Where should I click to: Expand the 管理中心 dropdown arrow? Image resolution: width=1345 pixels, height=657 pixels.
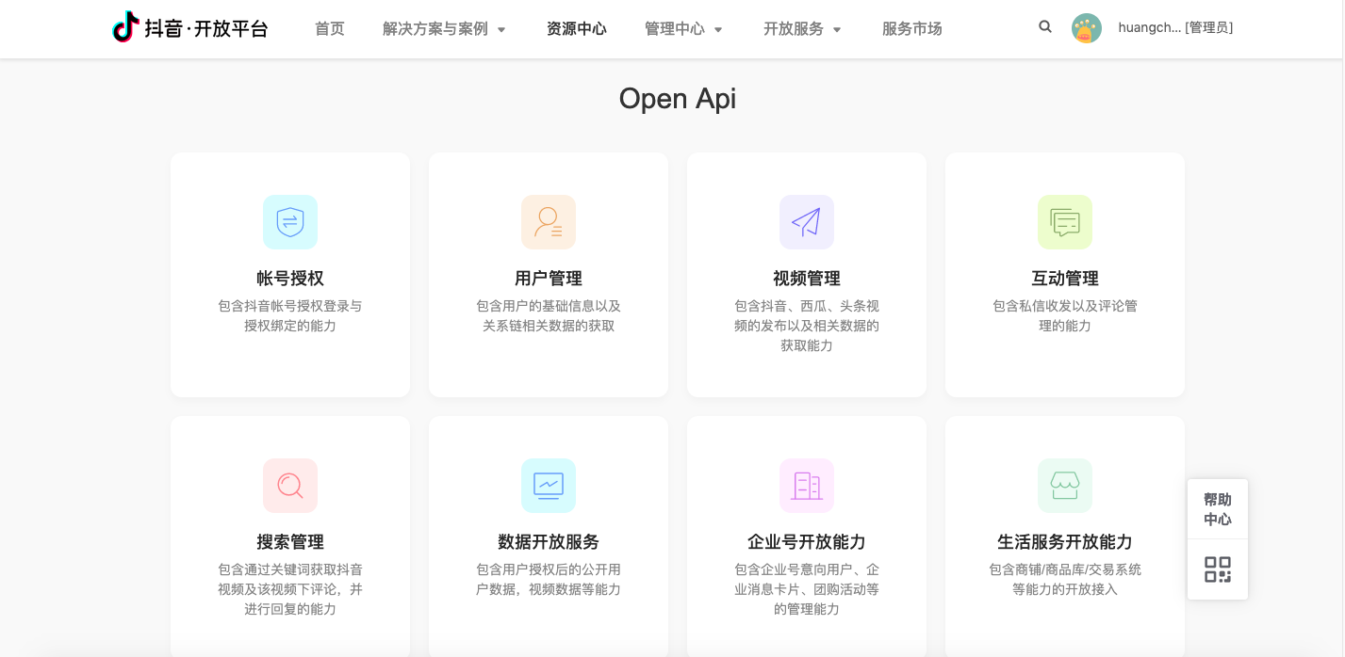click(718, 30)
